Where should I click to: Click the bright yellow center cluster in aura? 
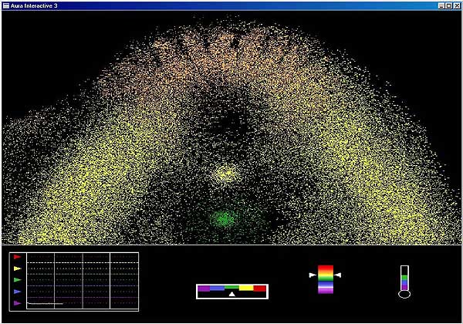(x=225, y=174)
